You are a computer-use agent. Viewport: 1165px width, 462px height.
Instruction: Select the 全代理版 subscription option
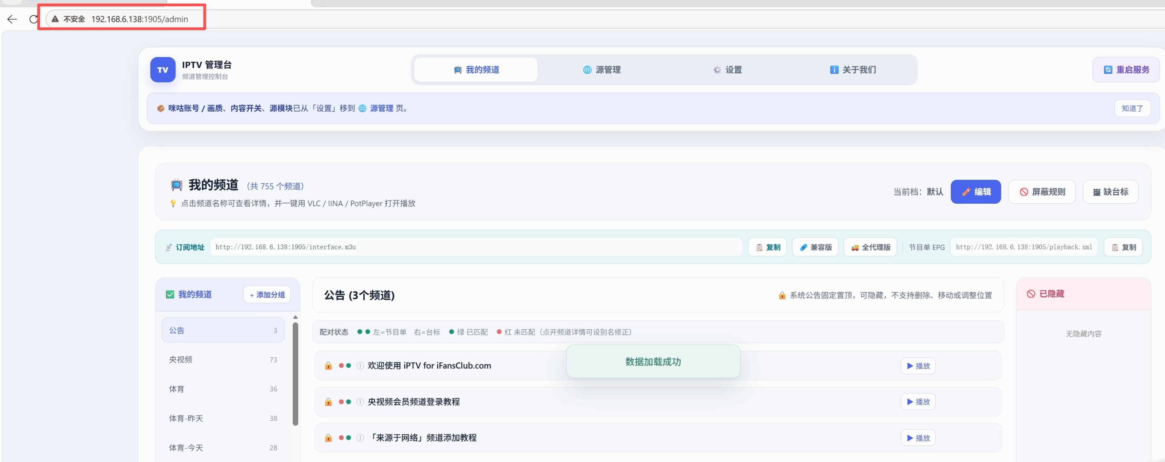click(x=871, y=247)
